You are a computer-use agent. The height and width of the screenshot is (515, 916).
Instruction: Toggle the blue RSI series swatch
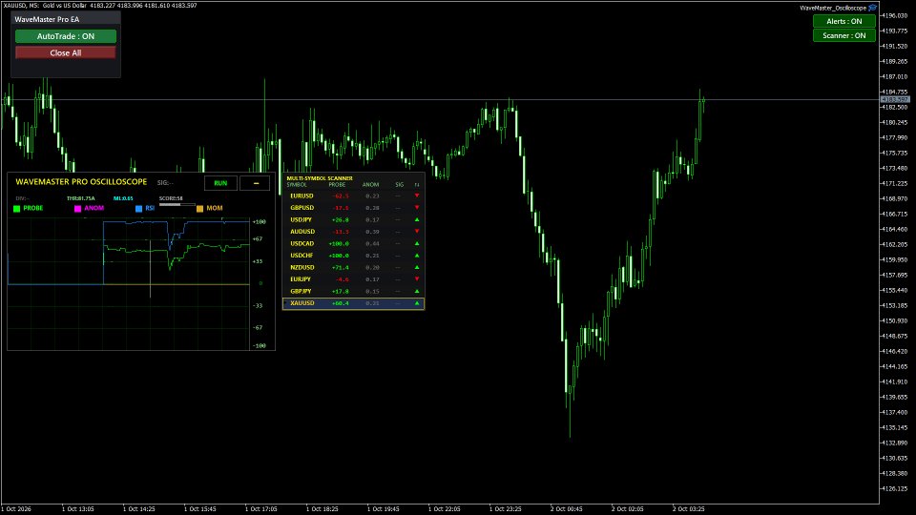(138, 209)
